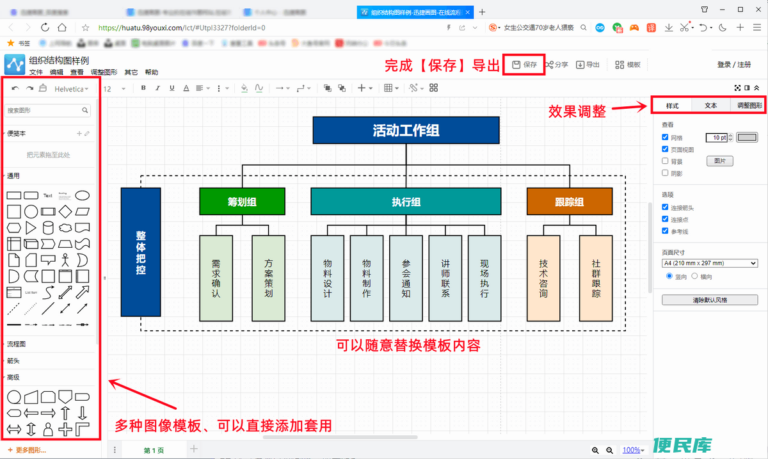Open the 调整图形 menu
The height and width of the screenshot is (459, 768).
(x=104, y=72)
